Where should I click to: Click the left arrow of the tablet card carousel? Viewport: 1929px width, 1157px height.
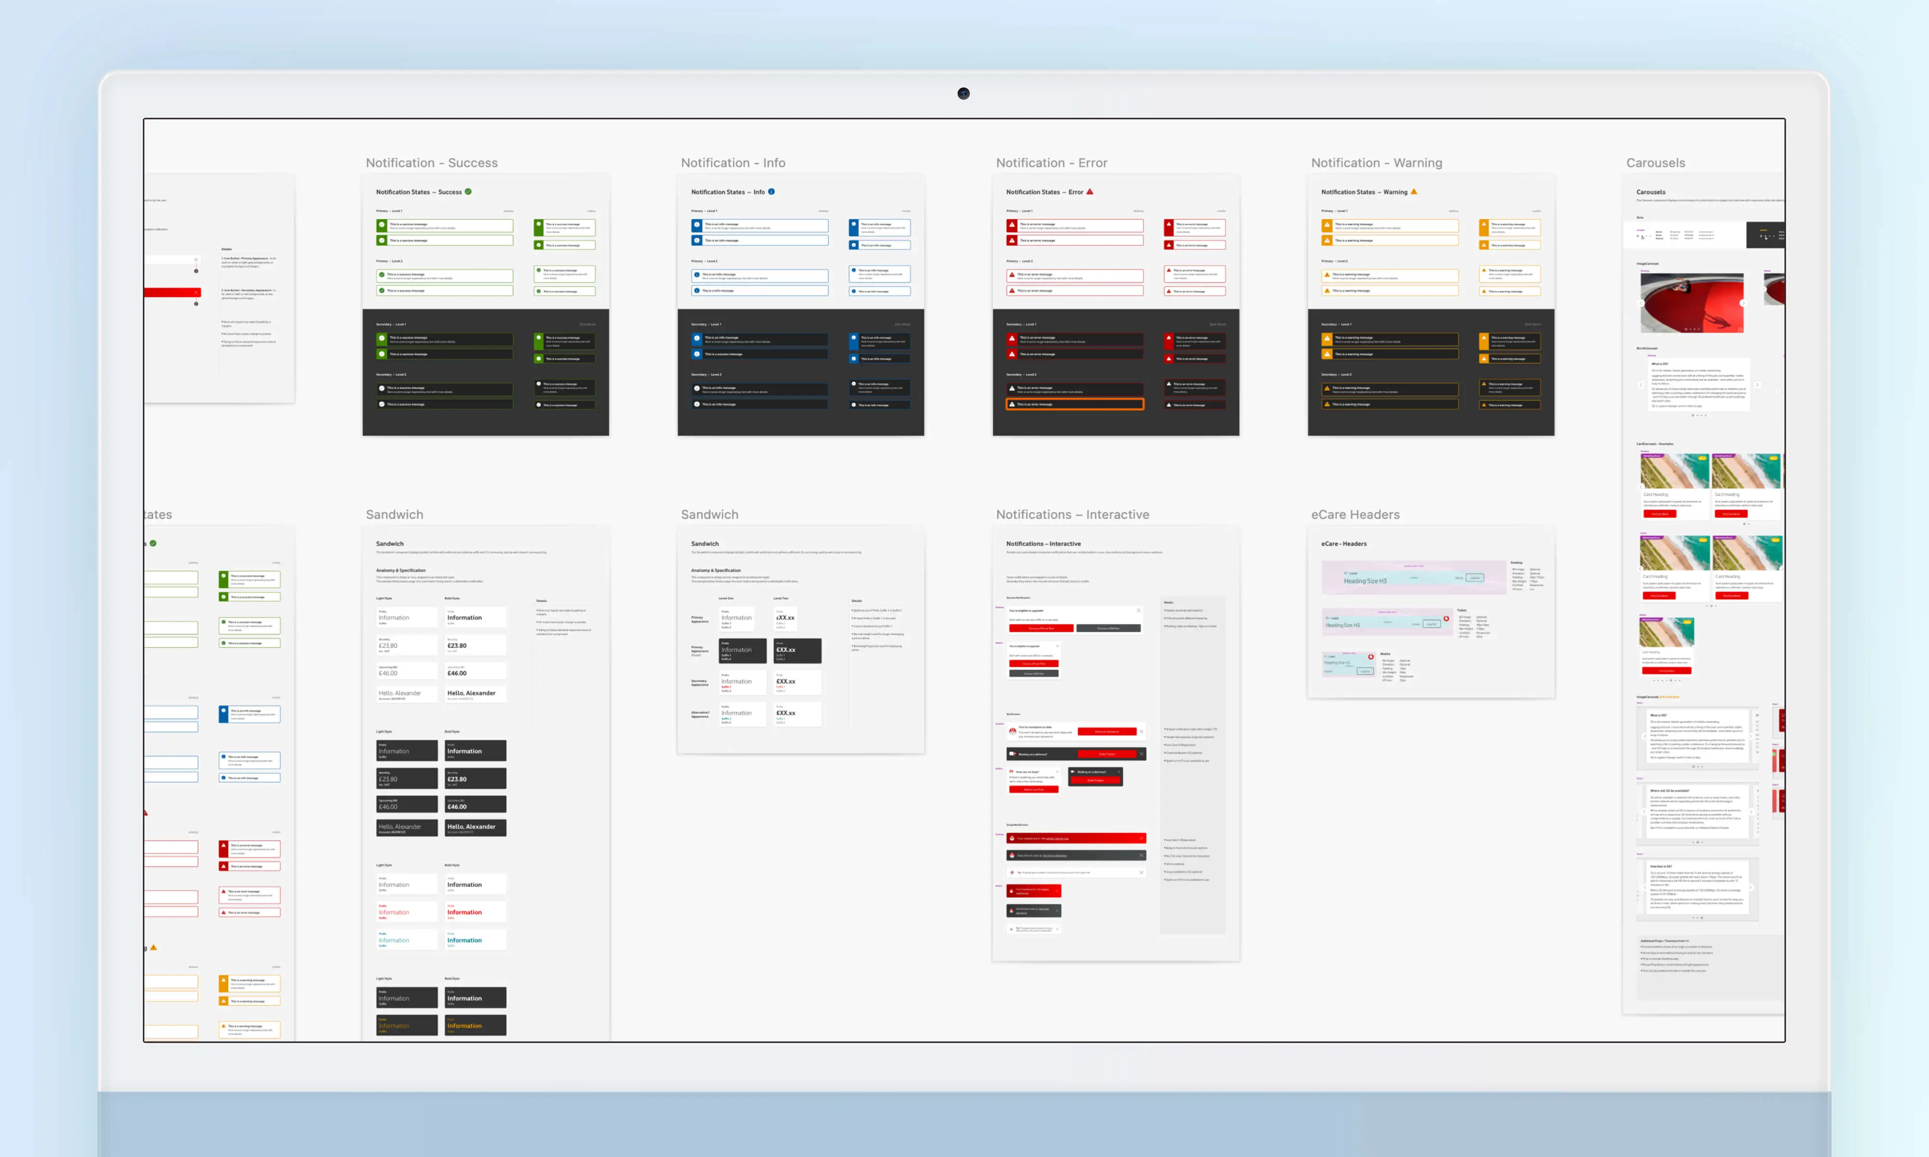coord(1641,569)
